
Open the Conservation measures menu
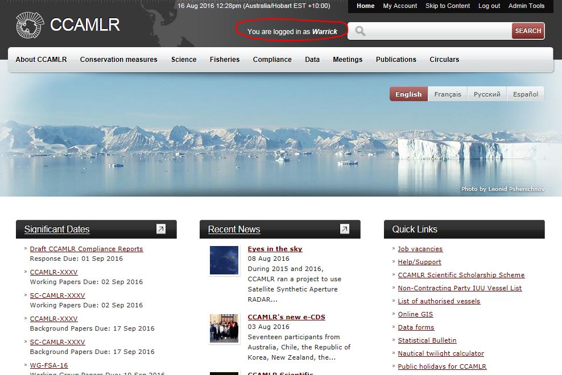pyautogui.click(x=119, y=60)
